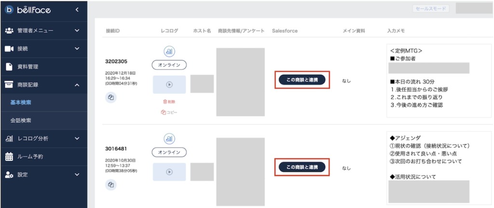This screenshot has width=494, height=208.
Task: Click the analytics chart icon for record 3016481
Action: pos(169,139)
